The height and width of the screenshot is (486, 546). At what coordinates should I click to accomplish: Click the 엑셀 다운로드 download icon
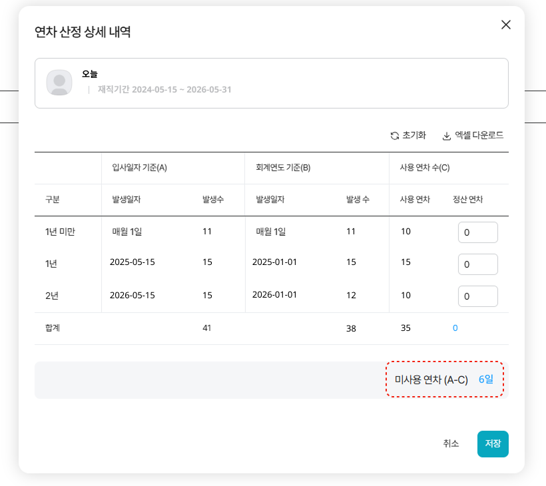(x=447, y=136)
